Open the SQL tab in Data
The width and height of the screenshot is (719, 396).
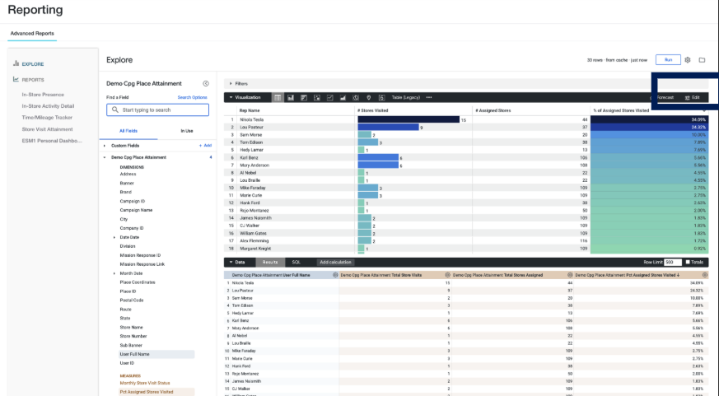pyautogui.click(x=296, y=262)
